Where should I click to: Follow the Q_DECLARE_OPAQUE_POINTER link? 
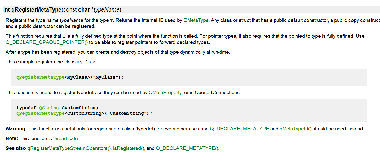(45, 42)
